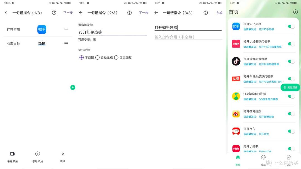The image size is (301, 169).
Task: Grab reorder handle of 打开应用 row
Action: tap(66, 29)
